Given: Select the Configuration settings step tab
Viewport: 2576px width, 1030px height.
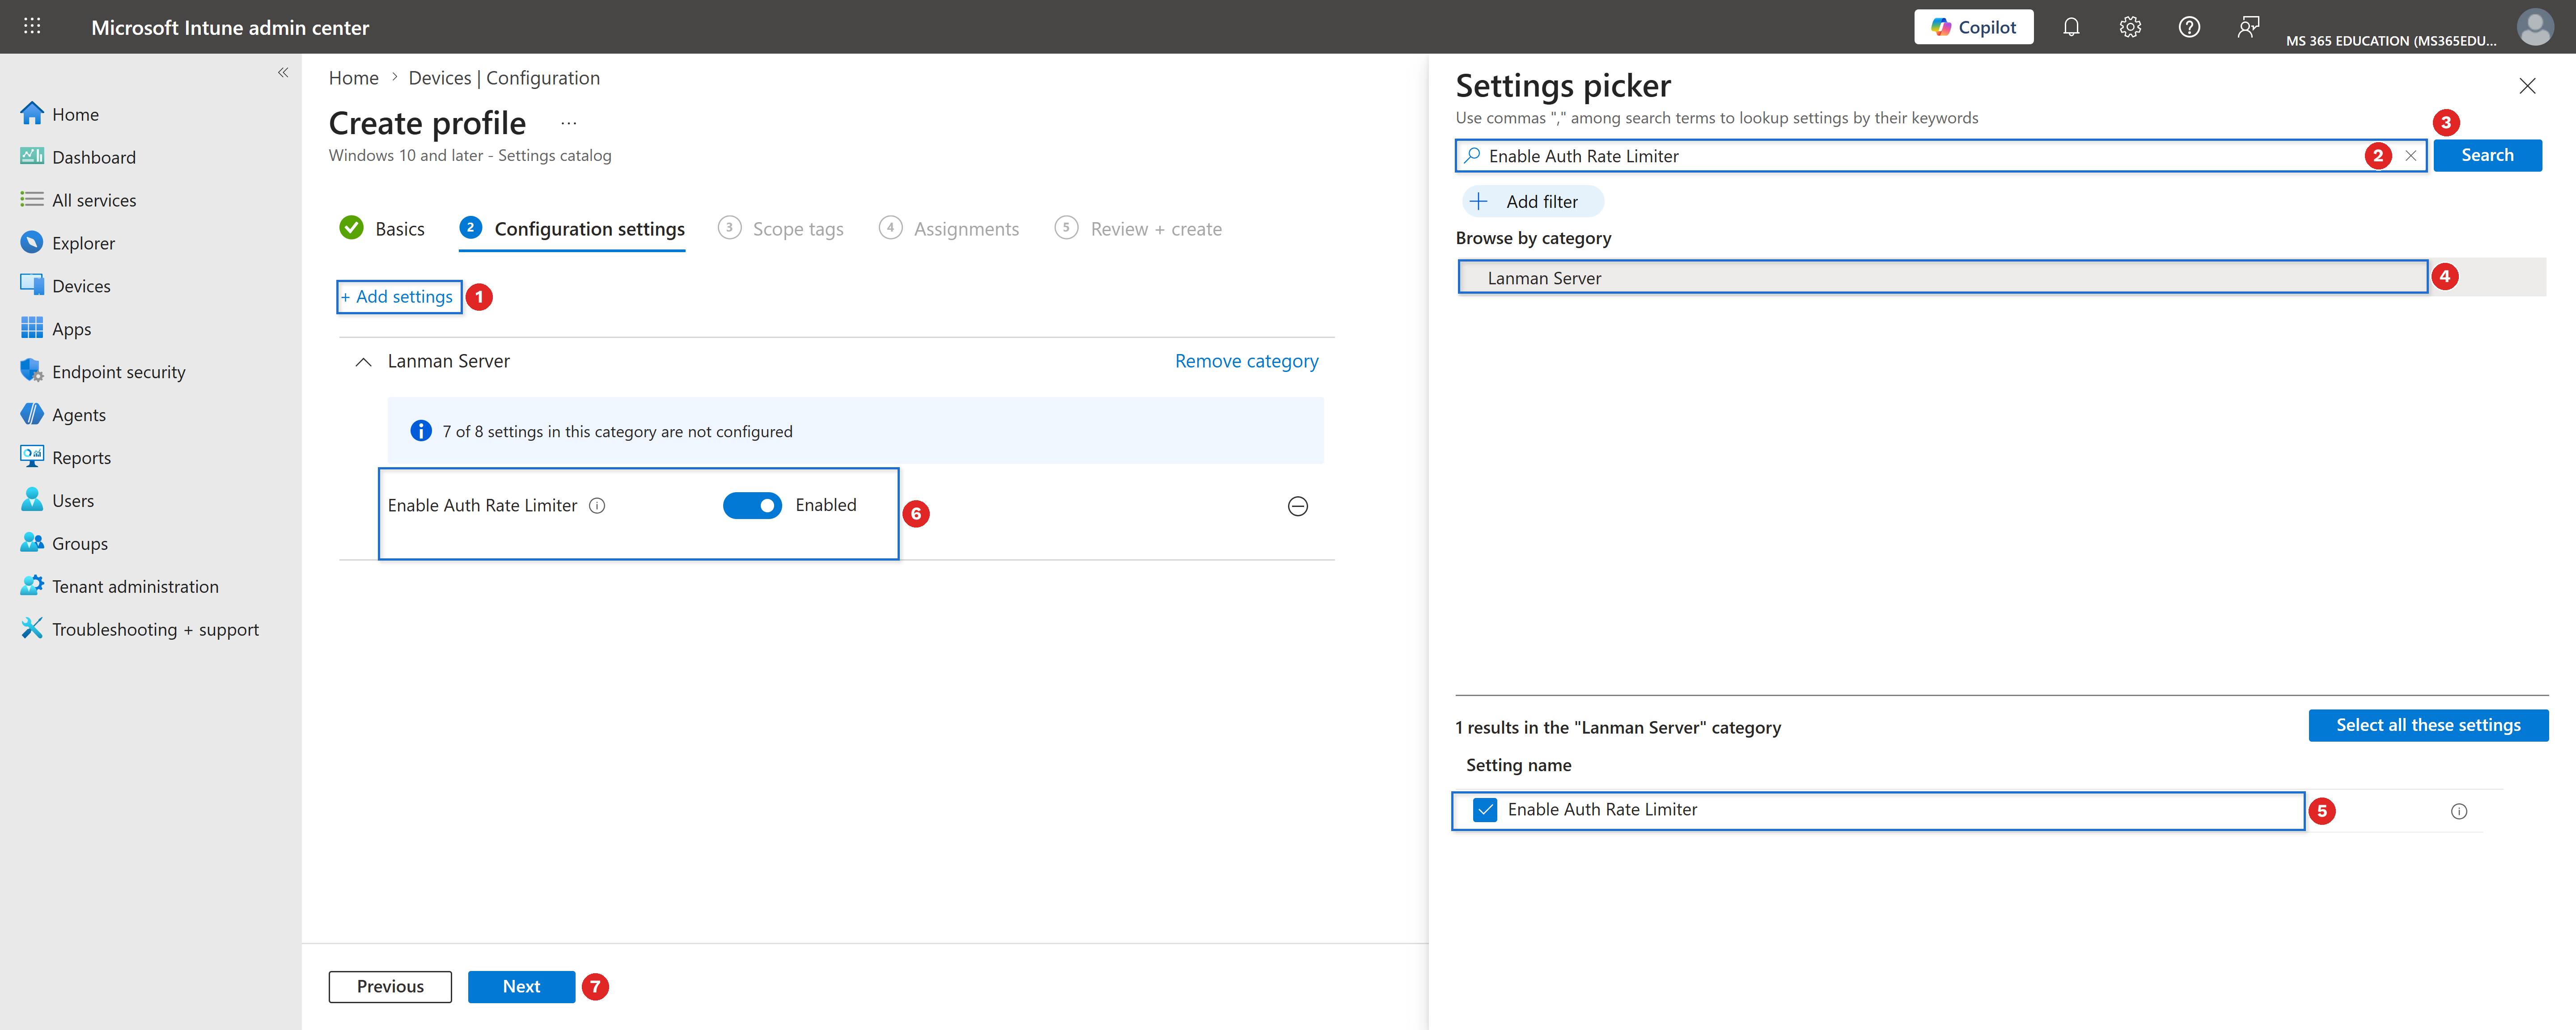Looking at the screenshot, I should click(x=572, y=229).
